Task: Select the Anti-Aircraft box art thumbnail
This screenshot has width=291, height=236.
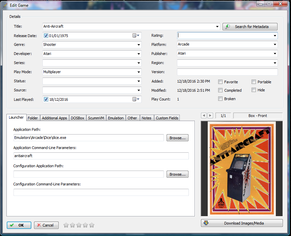Action: pyautogui.click(x=242, y=169)
